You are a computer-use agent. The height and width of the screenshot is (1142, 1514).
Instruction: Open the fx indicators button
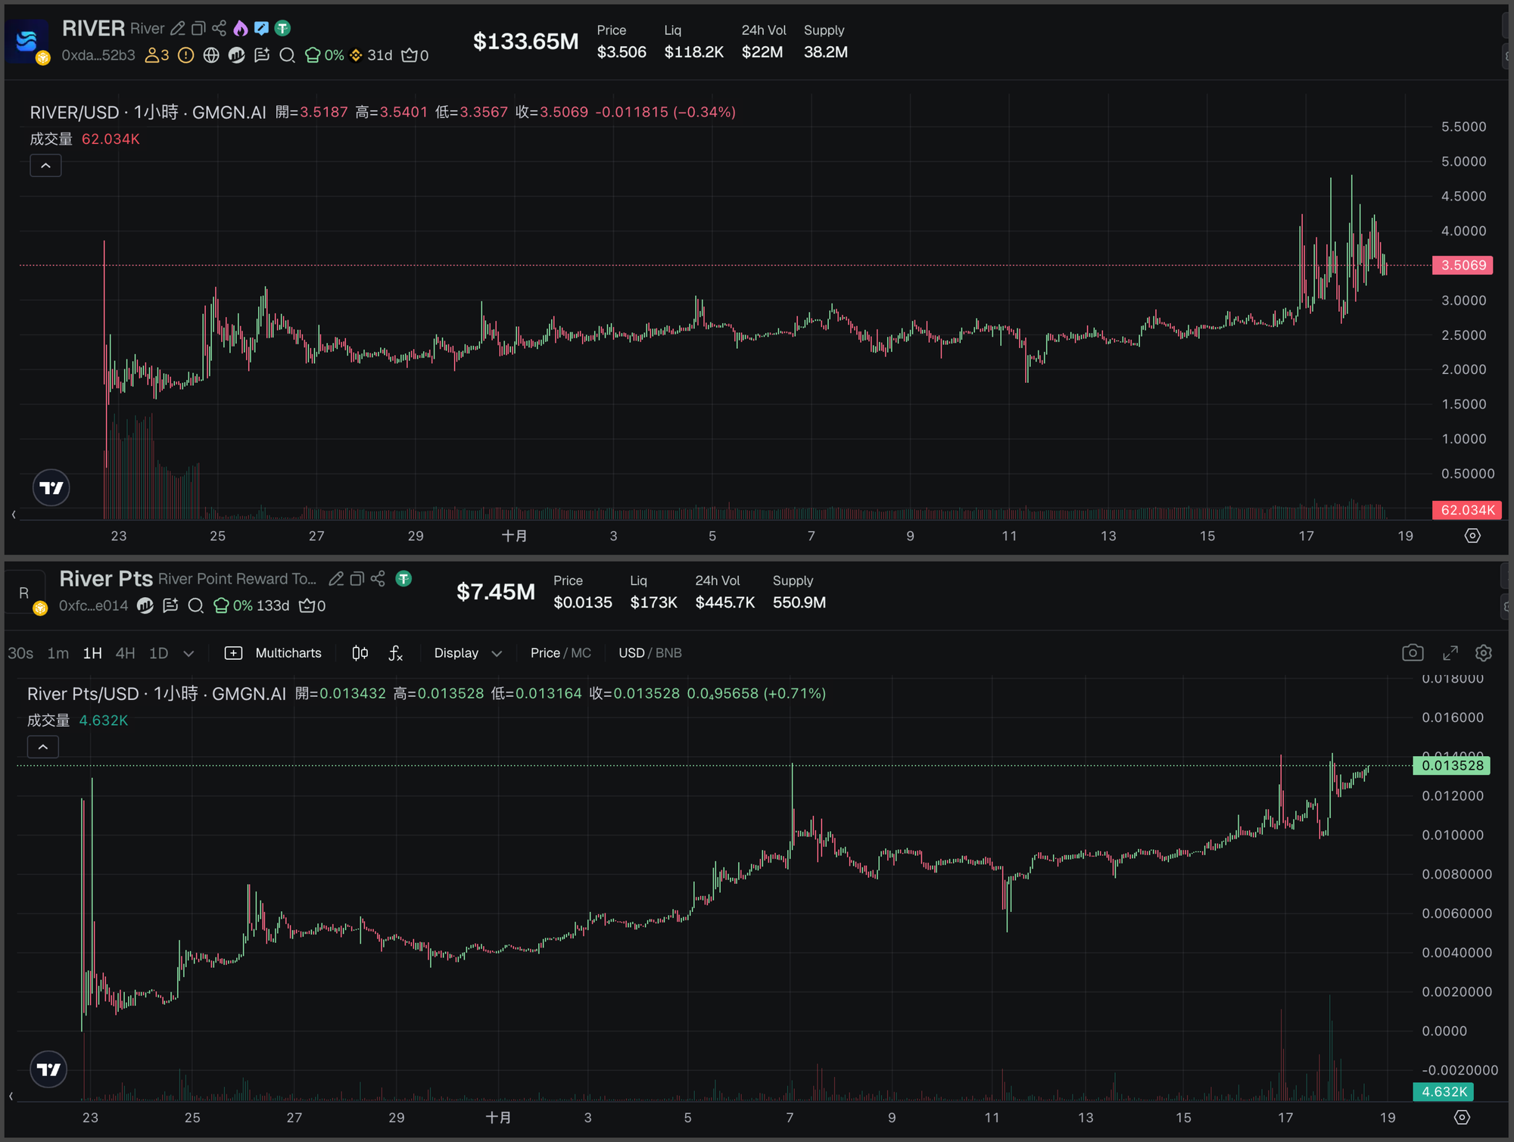395,653
